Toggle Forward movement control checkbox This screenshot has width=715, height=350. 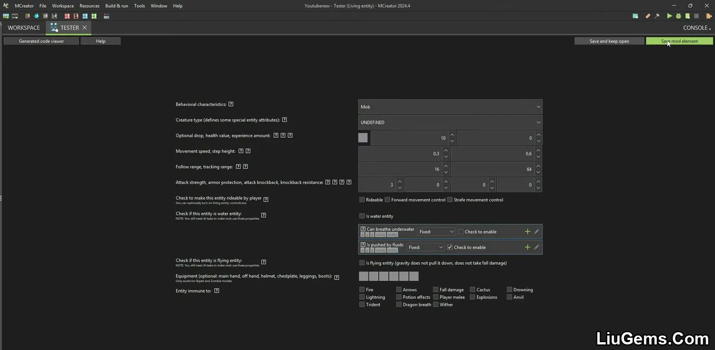click(x=387, y=200)
